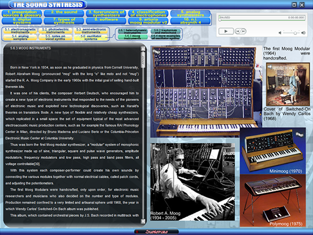Select chapter 5 analog synthesizers
313x235 pixels.
pyautogui.click(x=190, y=14)
